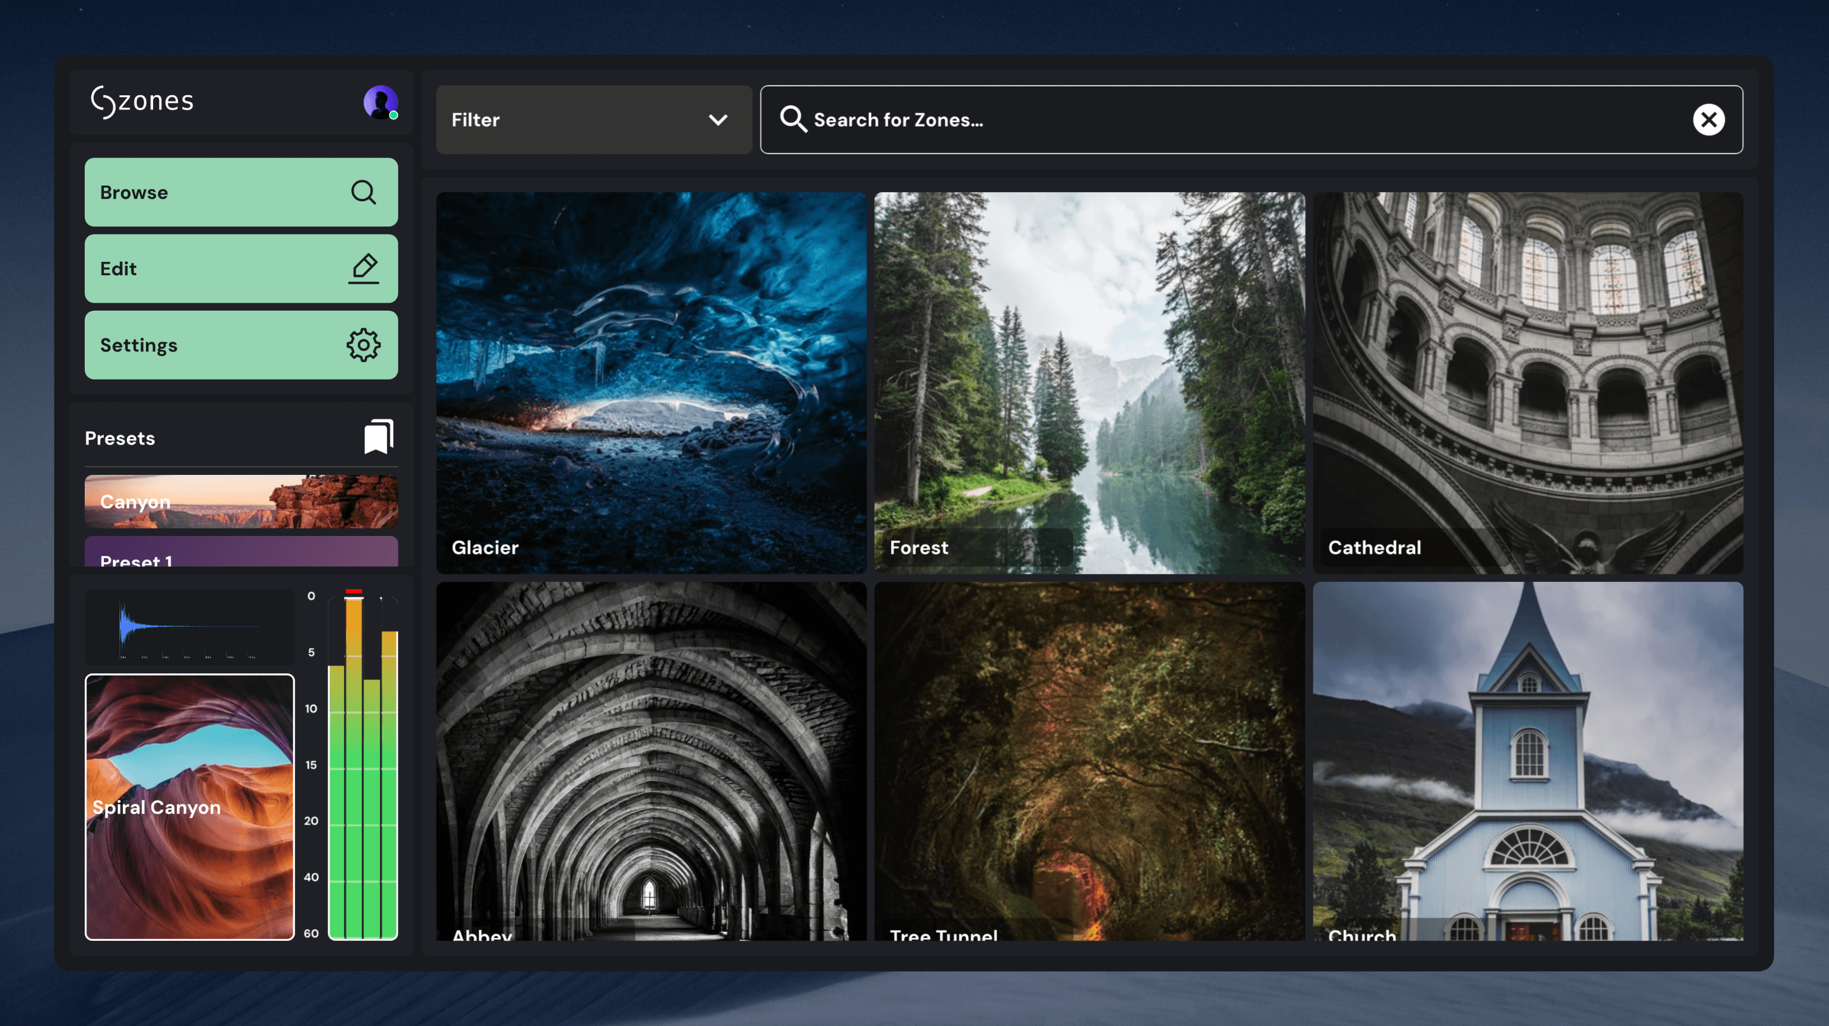
Task: Choose the Preset 1 entry
Action: [x=241, y=553]
